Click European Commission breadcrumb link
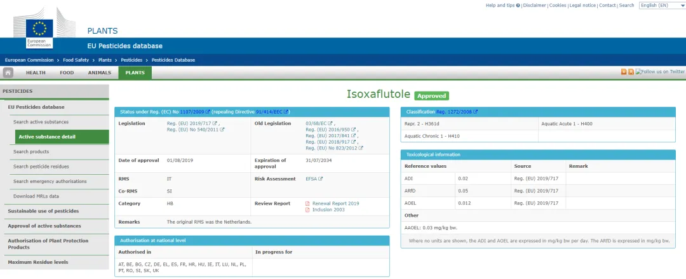The image size is (686, 279). point(29,60)
